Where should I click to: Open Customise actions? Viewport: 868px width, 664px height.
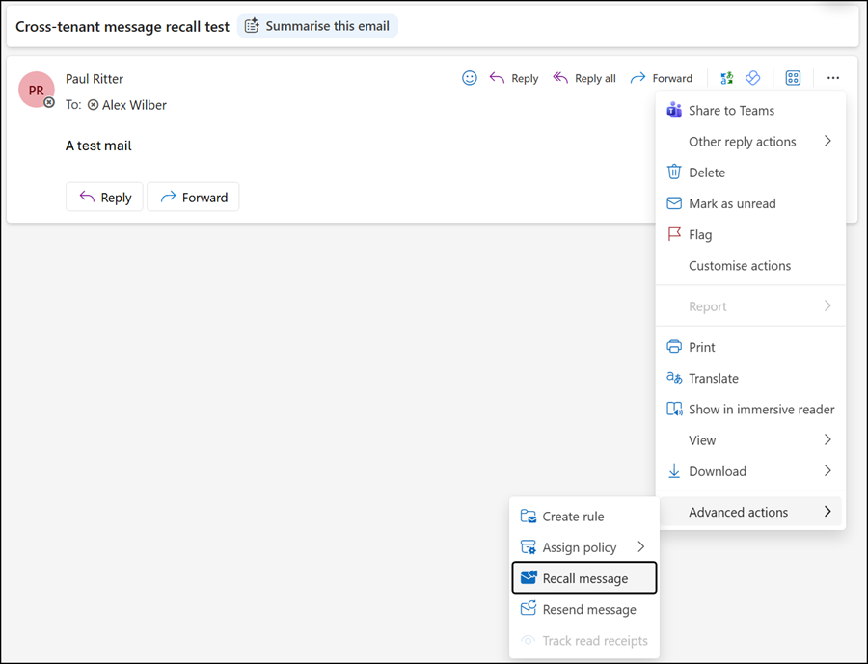point(750,266)
